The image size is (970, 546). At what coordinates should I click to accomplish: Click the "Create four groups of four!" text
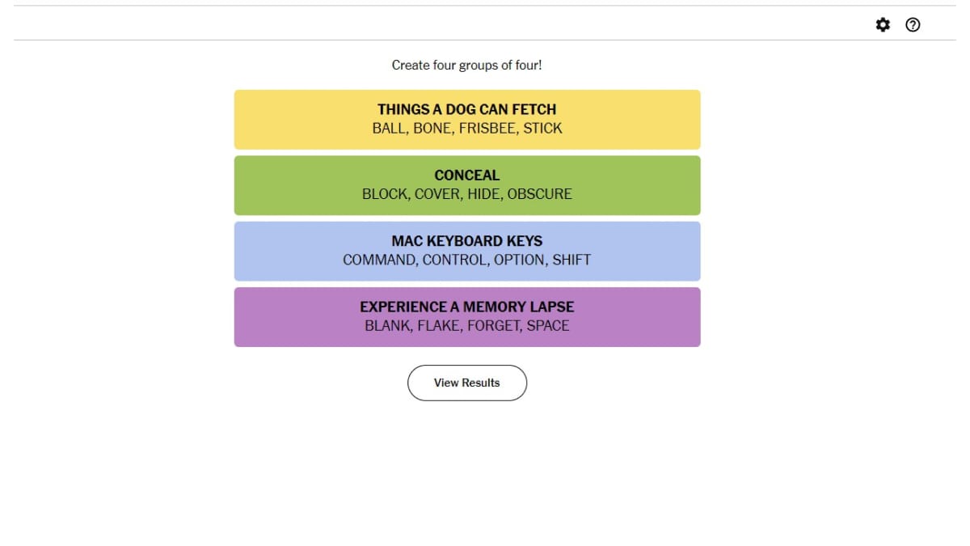tap(466, 65)
